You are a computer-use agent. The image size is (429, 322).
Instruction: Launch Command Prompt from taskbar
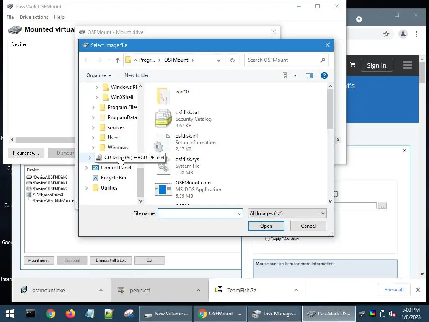tap(30, 314)
